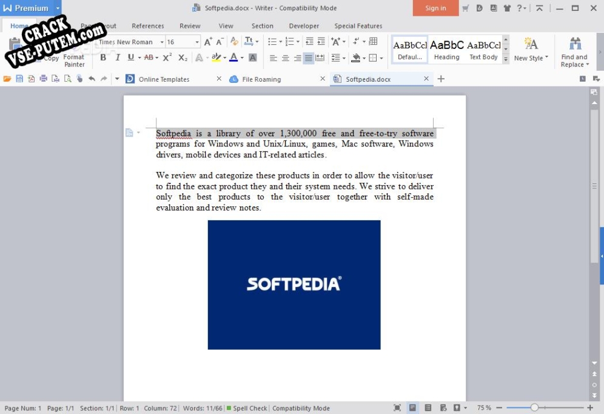Open the skin shirt icon in title bar
604x414 pixels.
[507, 8]
